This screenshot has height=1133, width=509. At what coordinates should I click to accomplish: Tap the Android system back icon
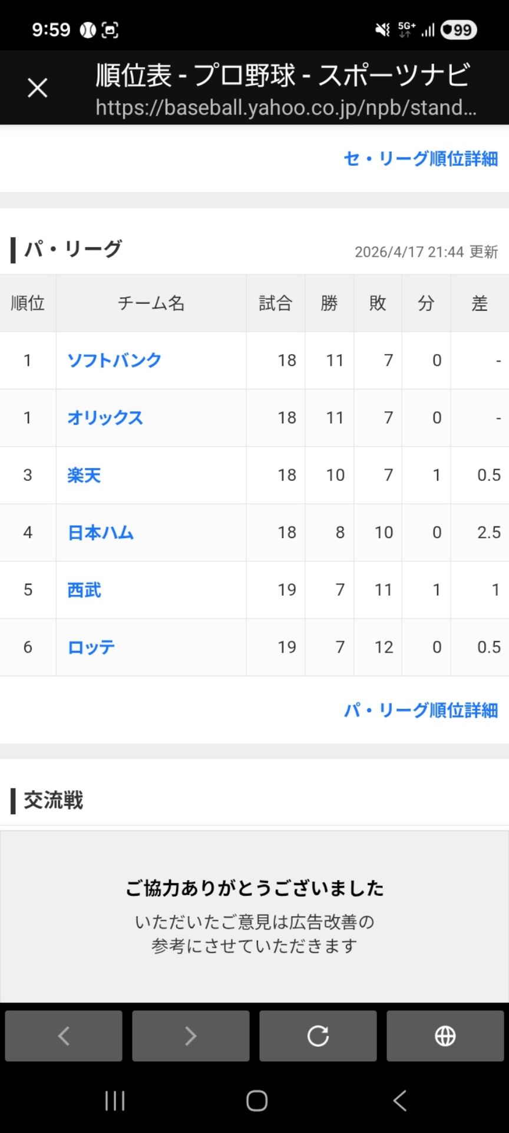point(400,1101)
